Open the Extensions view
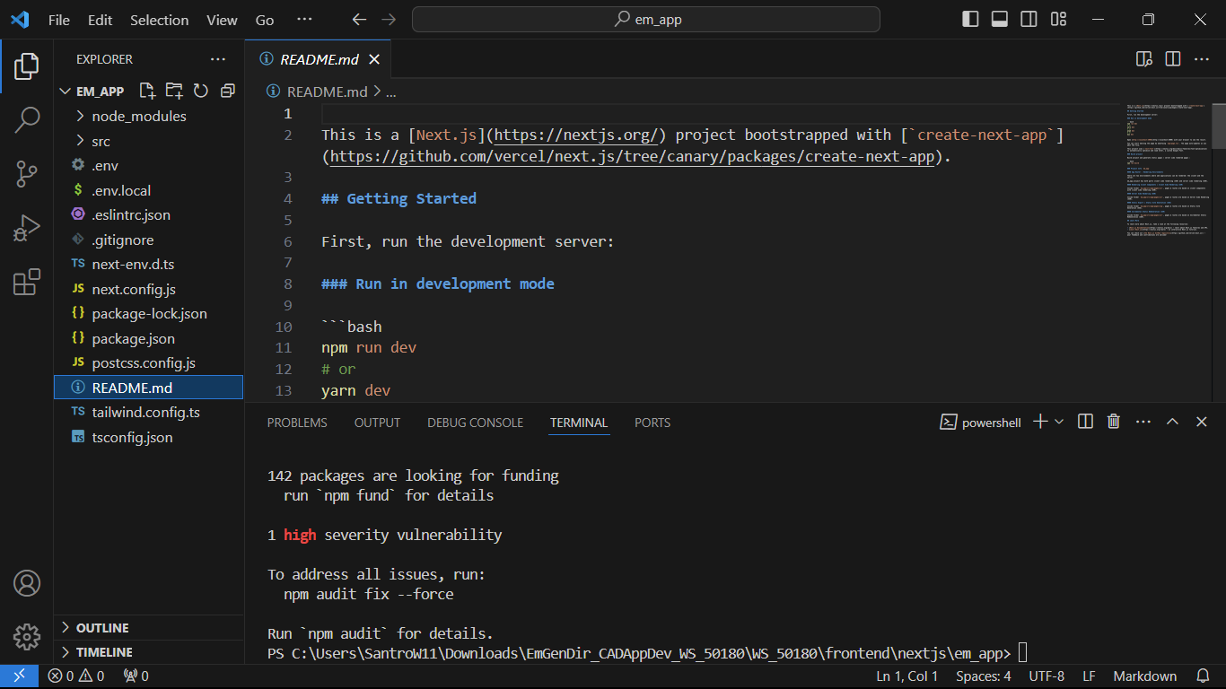This screenshot has width=1226, height=689. point(27,282)
